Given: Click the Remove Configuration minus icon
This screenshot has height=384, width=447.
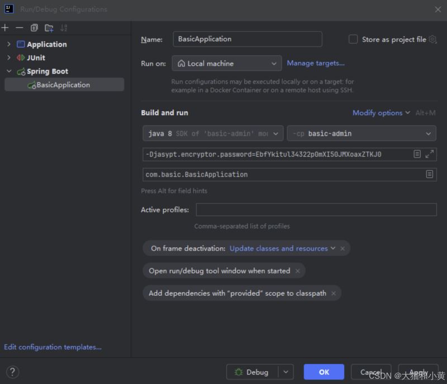Looking at the screenshot, I should pos(20,28).
